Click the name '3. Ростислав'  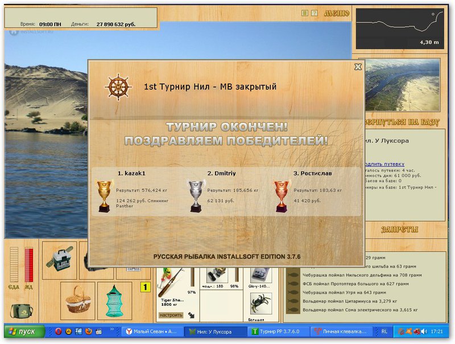point(312,173)
